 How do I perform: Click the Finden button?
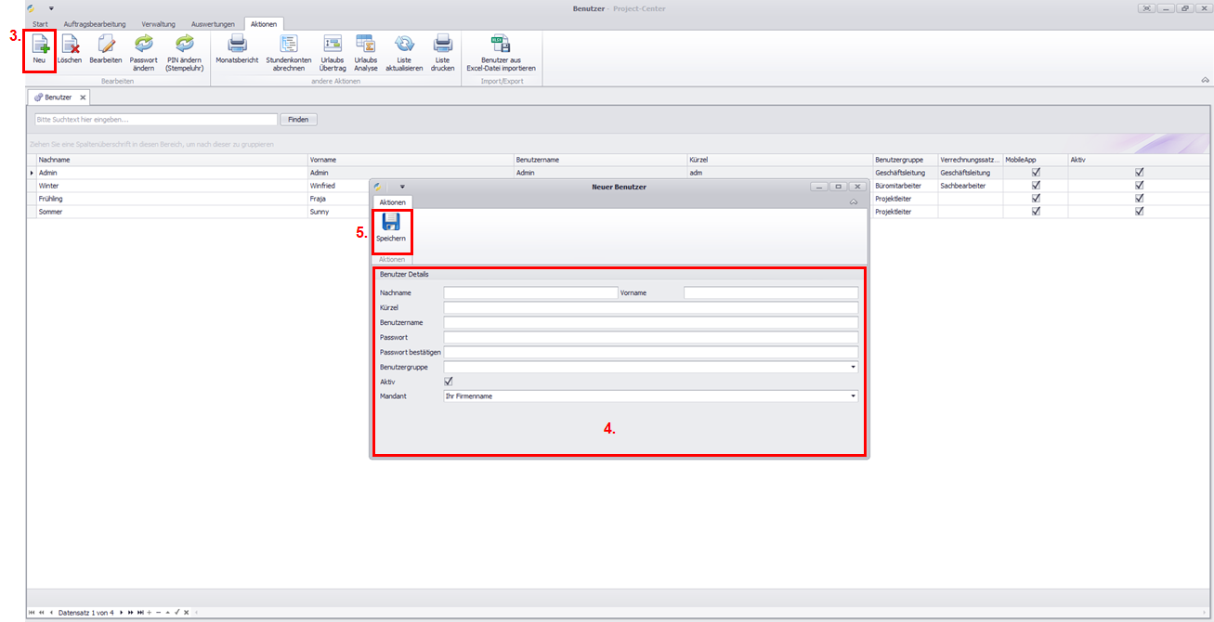coord(298,120)
